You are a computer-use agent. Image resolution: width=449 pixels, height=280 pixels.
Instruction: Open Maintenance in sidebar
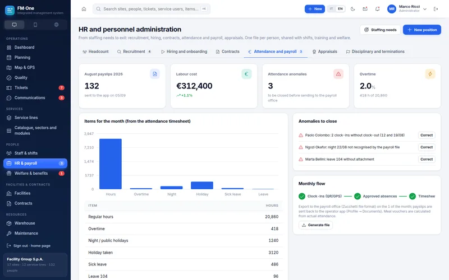(35, 234)
